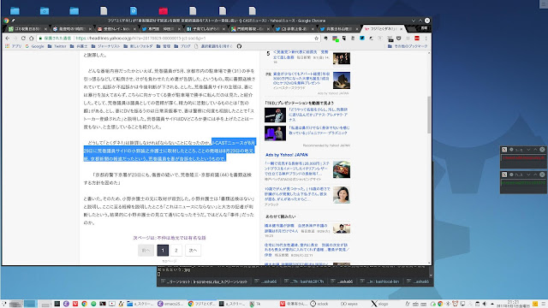
Task: Pin the a..q window with its pin icon
Action: 511,150
